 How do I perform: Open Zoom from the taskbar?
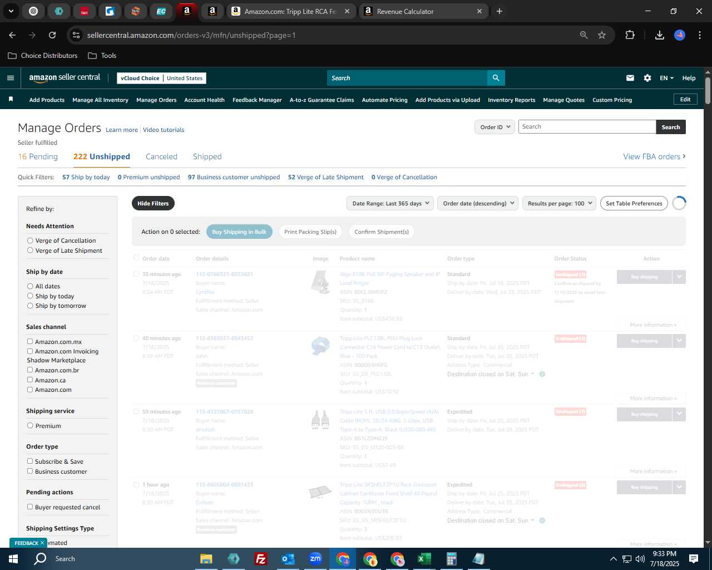[315, 559]
